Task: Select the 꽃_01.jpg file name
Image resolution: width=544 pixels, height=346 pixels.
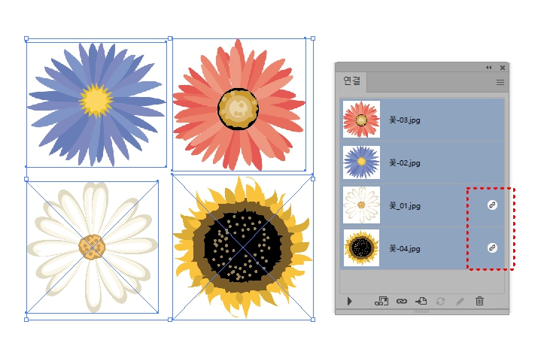Action: (405, 205)
